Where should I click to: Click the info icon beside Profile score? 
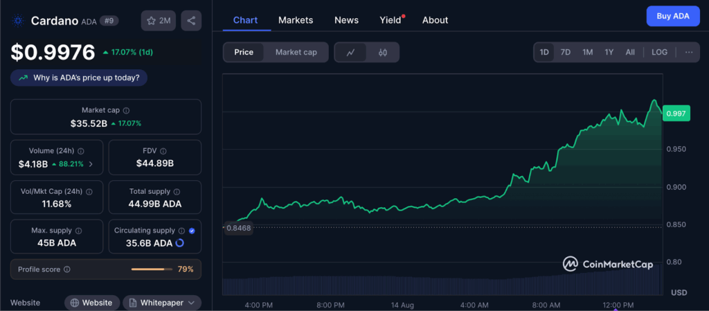coord(66,269)
